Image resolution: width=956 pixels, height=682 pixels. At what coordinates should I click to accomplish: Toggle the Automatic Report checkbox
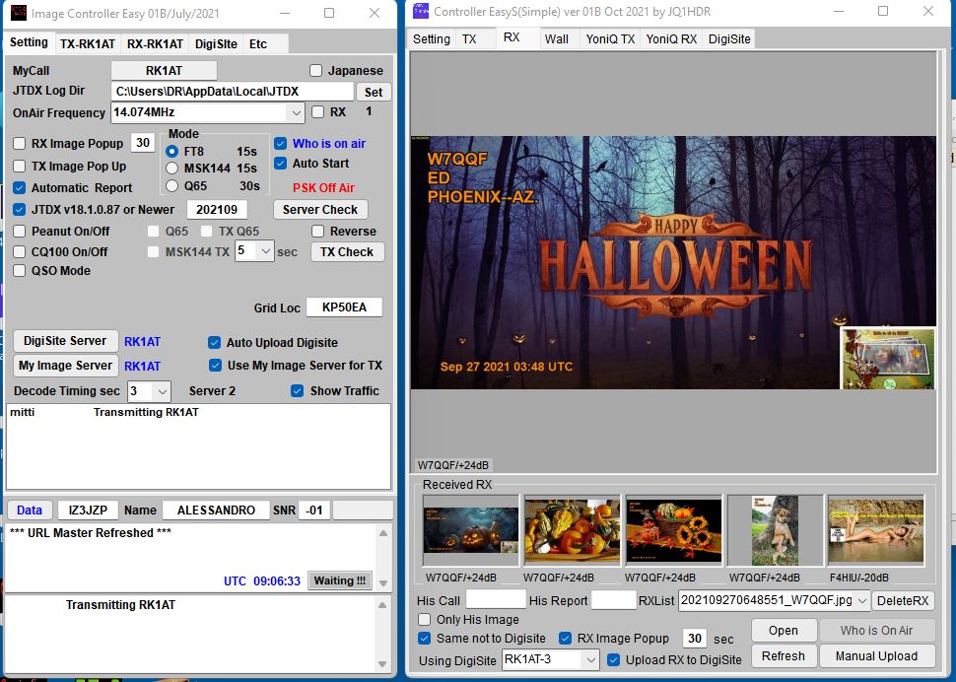click(x=20, y=188)
